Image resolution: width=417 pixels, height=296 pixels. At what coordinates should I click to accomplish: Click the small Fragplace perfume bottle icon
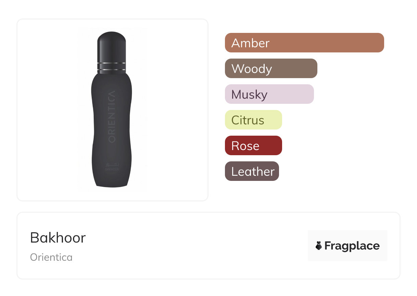[x=319, y=246]
